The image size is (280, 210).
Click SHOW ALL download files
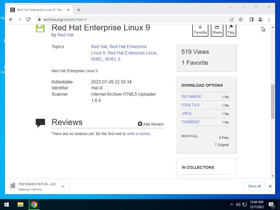tap(190, 136)
